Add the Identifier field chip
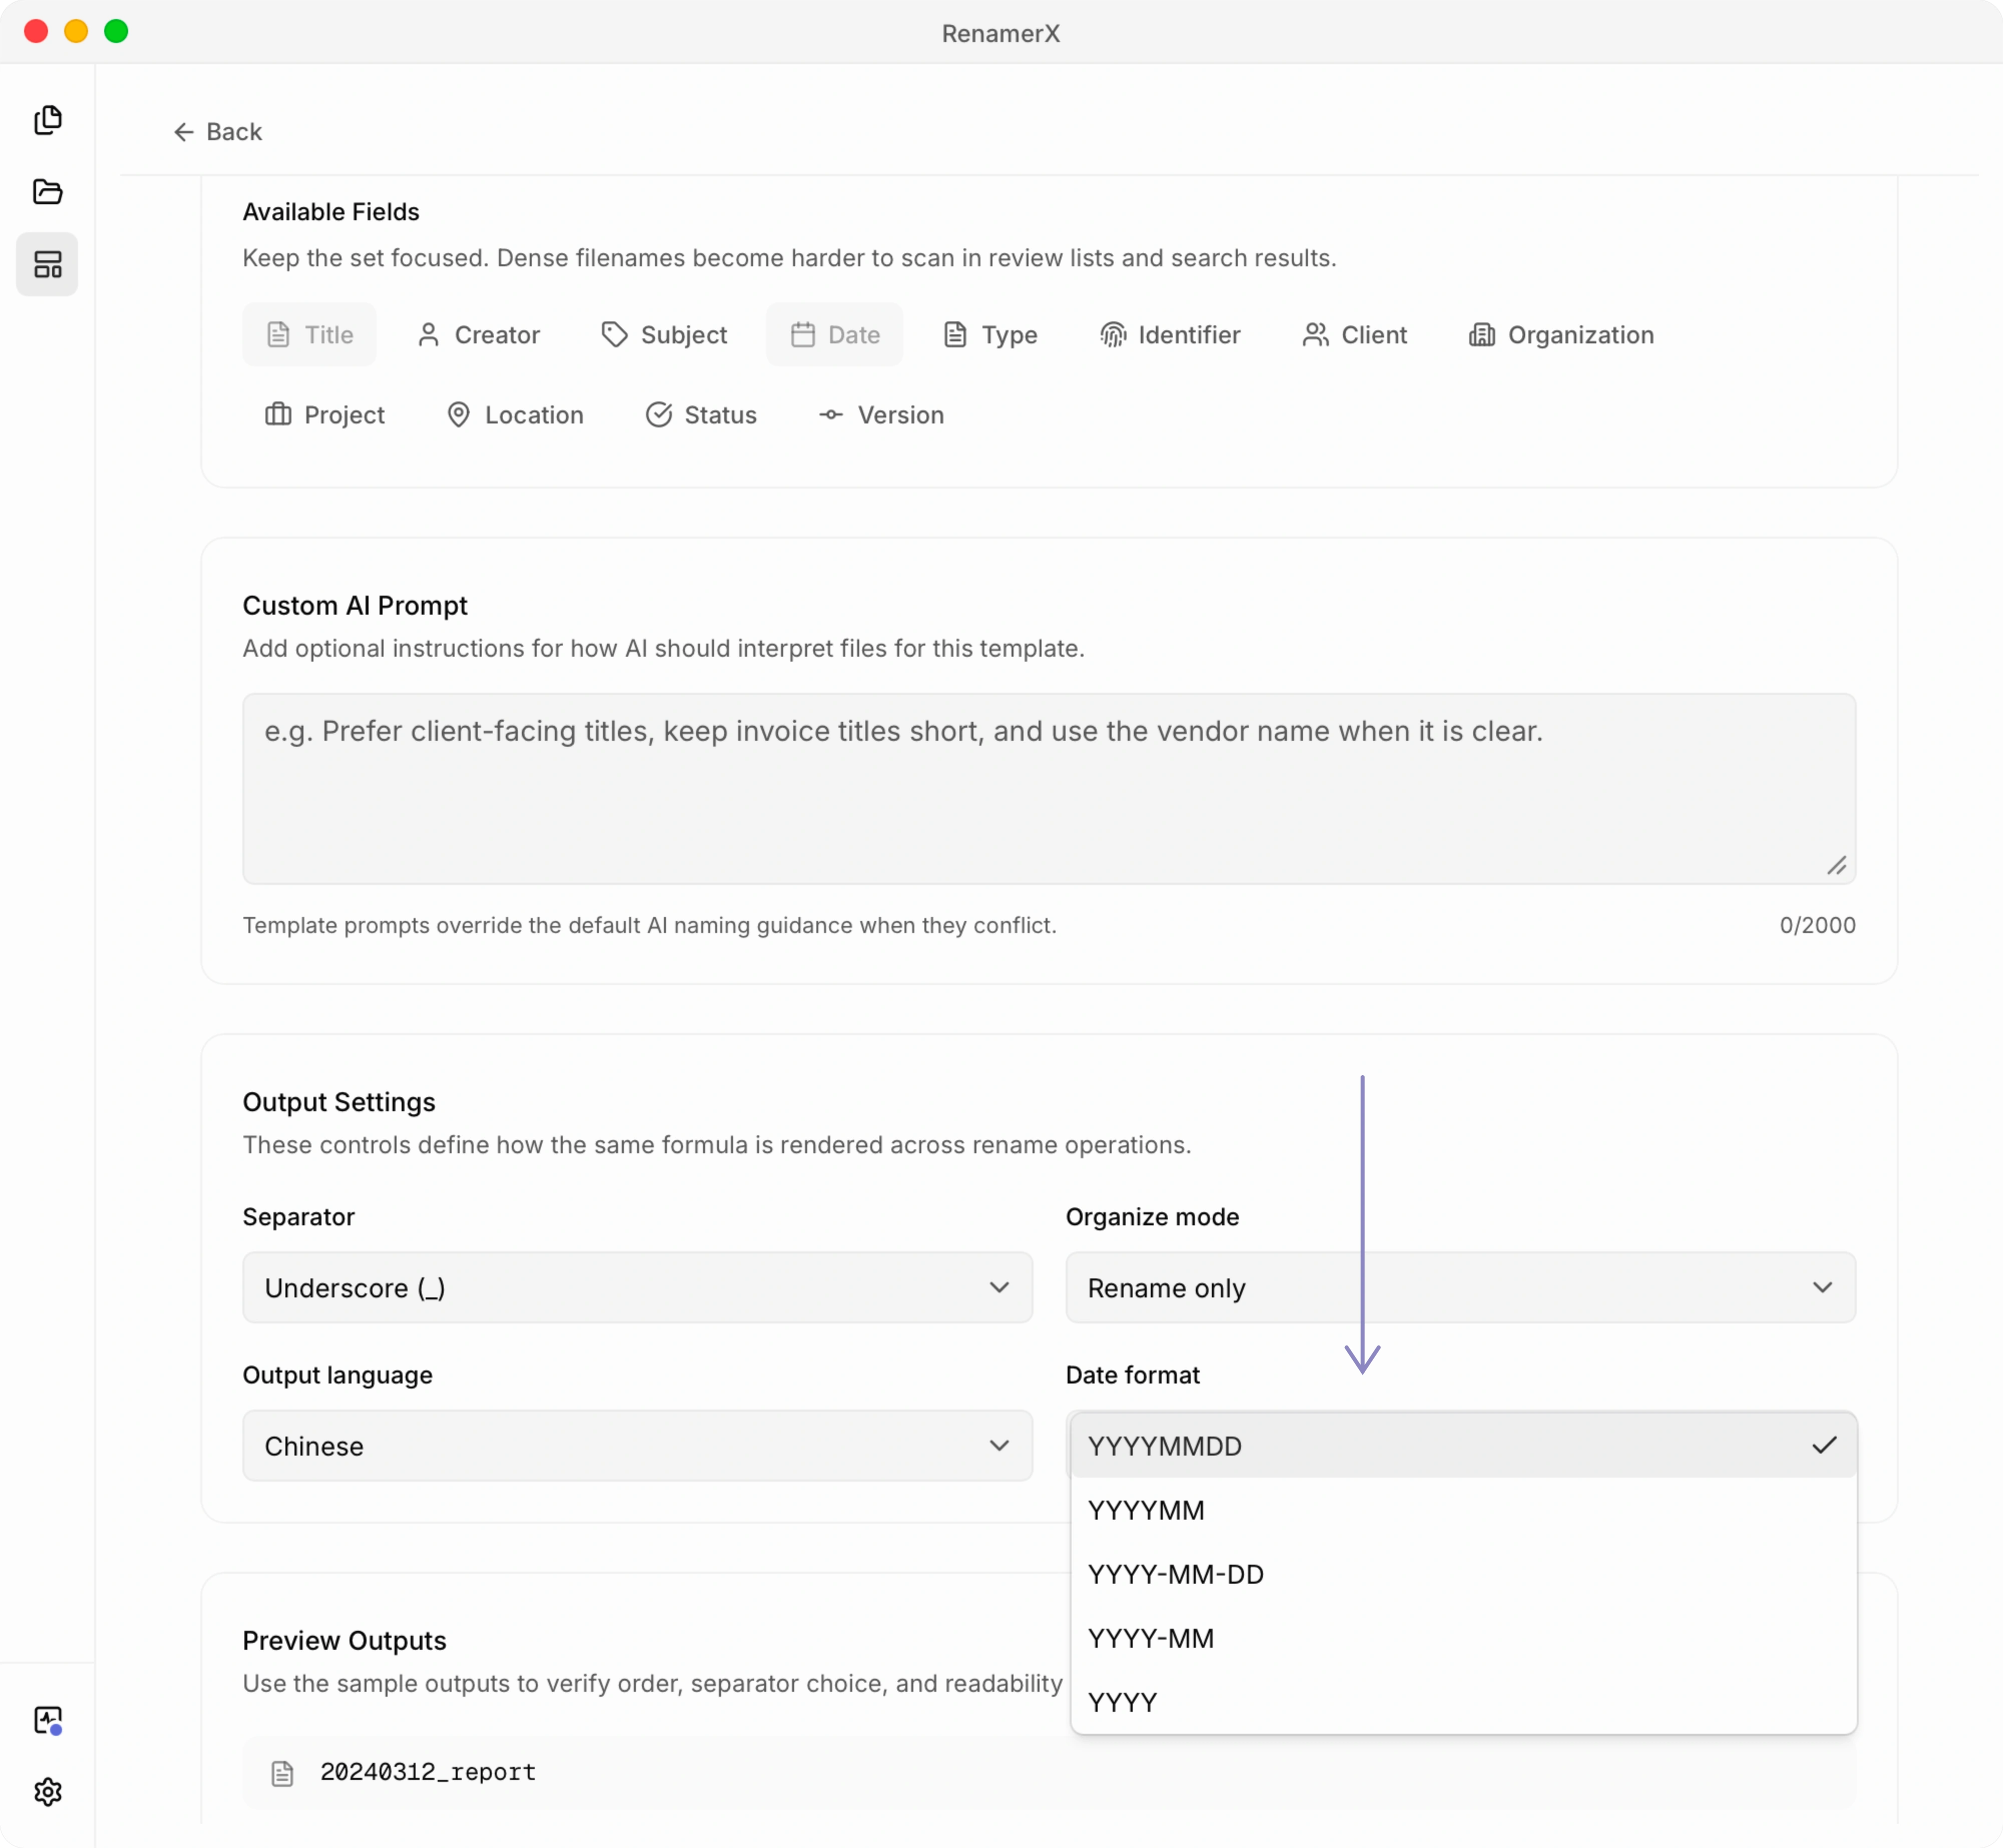 point(1170,335)
